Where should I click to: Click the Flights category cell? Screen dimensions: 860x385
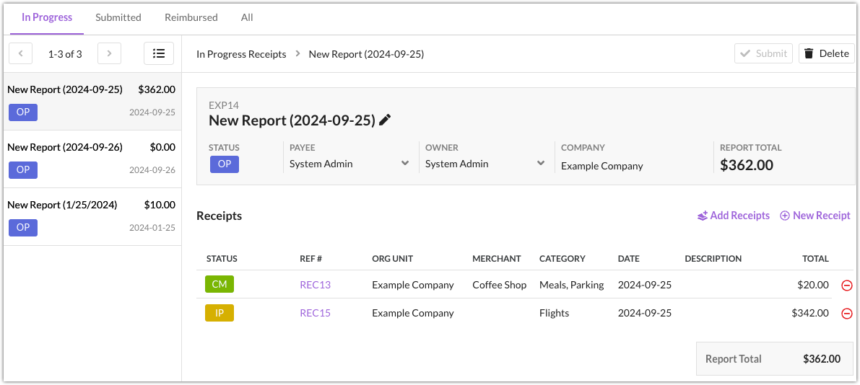554,313
